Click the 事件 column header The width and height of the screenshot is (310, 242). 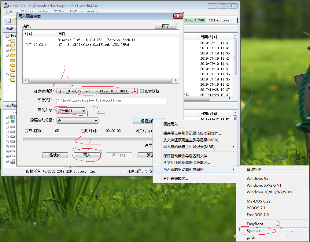tap(118, 34)
